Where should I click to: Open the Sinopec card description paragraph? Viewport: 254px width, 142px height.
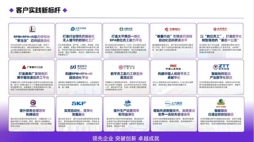click(31, 49)
